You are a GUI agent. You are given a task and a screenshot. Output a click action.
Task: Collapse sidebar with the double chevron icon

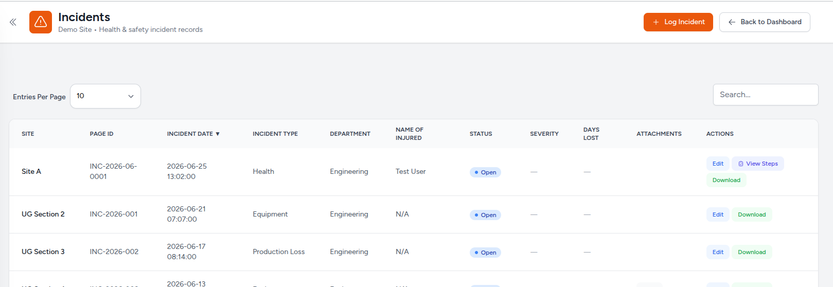click(x=13, y=22)
